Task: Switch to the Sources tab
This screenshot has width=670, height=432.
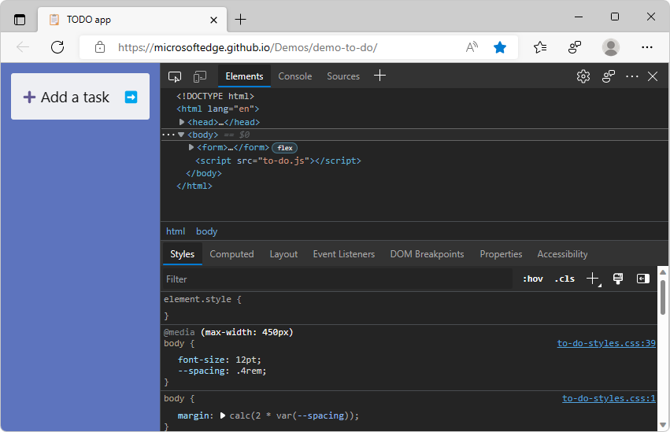Action: [343, 76]
